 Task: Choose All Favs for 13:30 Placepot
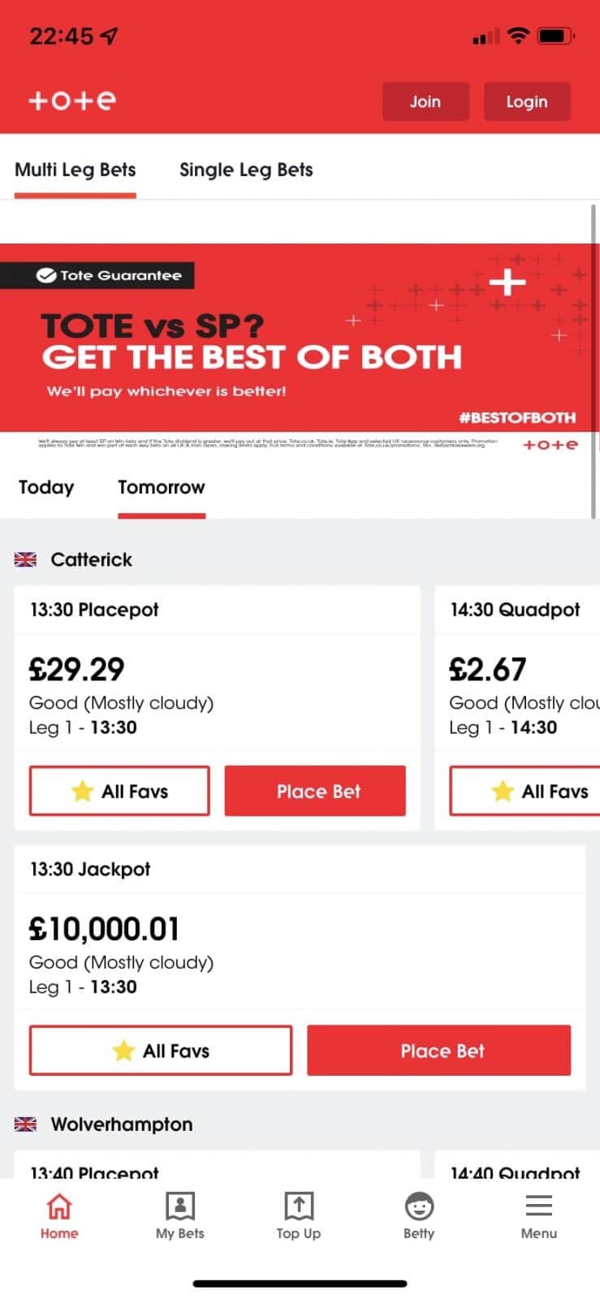(x=119, y=791)
